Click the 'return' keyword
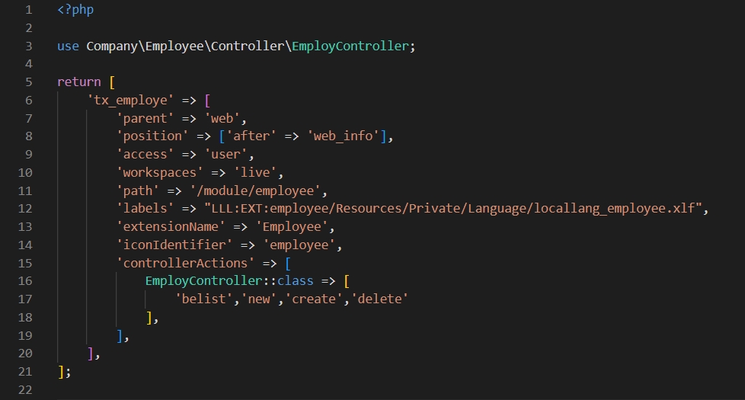This screenshot has width=745, height=400. coord(78,82)
